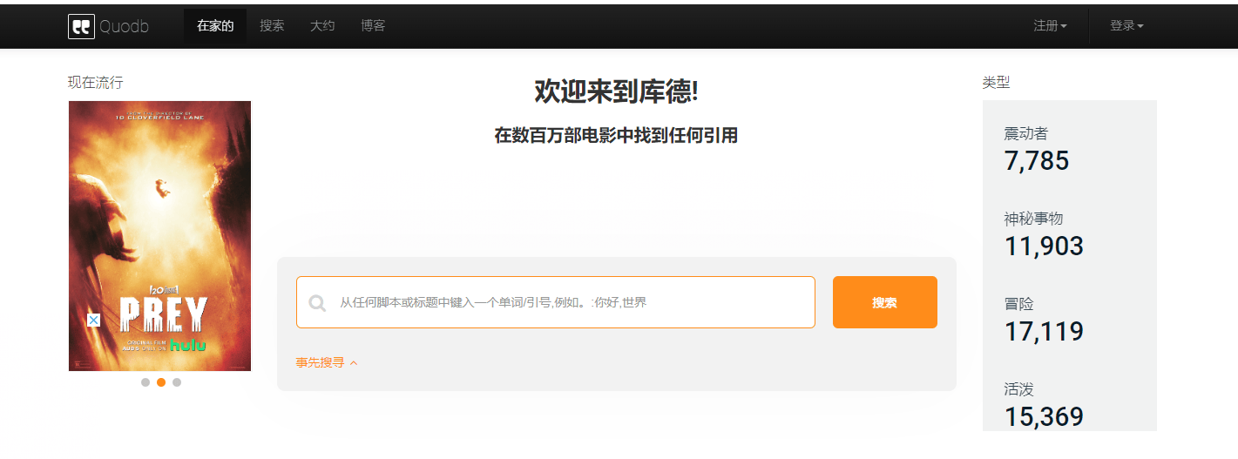Browse the 冒险 genre category

point(1018,304)
